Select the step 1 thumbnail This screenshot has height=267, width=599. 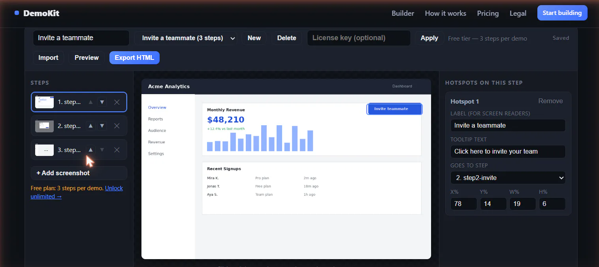[44, 102]
